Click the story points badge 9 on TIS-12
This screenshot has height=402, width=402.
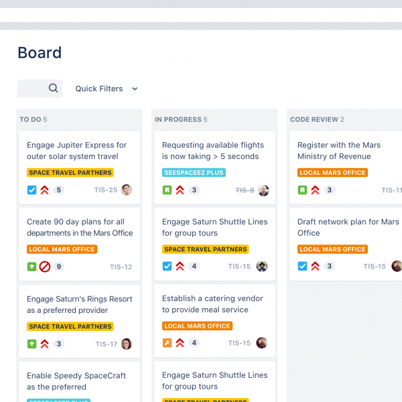[x=59, y=267]
